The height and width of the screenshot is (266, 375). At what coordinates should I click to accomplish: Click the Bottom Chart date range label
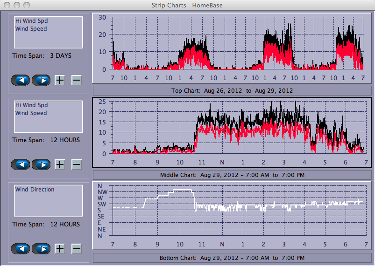(232, 258)
